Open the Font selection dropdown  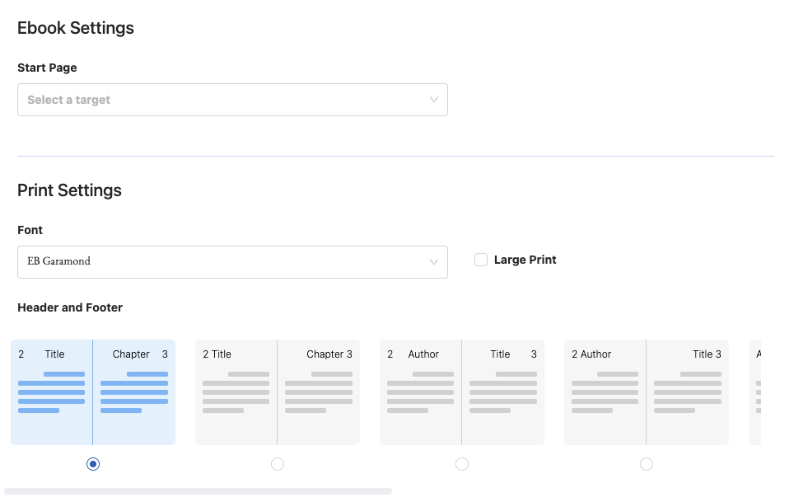click(x=232, y=261)
